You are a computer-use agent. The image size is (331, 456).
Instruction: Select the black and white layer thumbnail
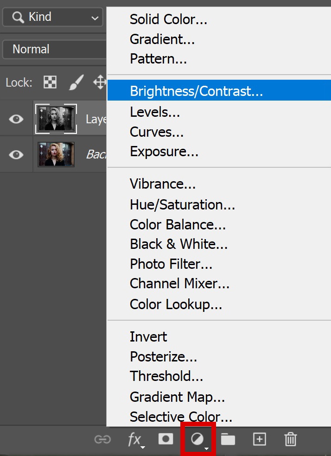[x=56, y=119]
